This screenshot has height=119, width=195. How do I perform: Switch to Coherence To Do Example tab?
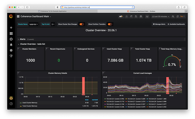pos(52,11)
